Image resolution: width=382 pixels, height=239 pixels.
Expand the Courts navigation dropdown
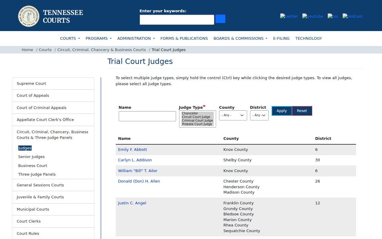(70, 38)
